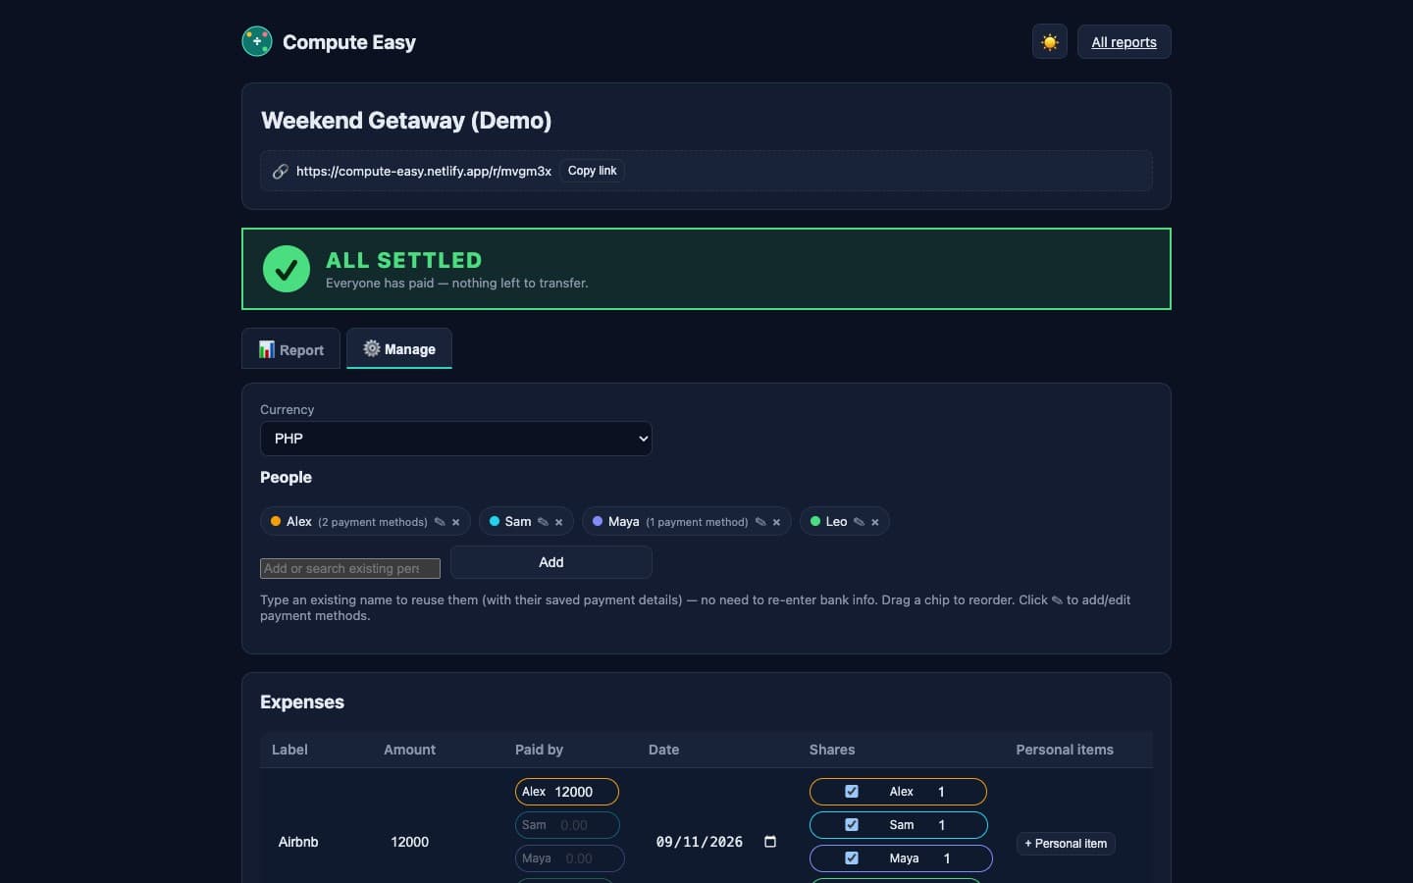
Task: Click the Airbnb expense label
Action: tap(298, 842)
